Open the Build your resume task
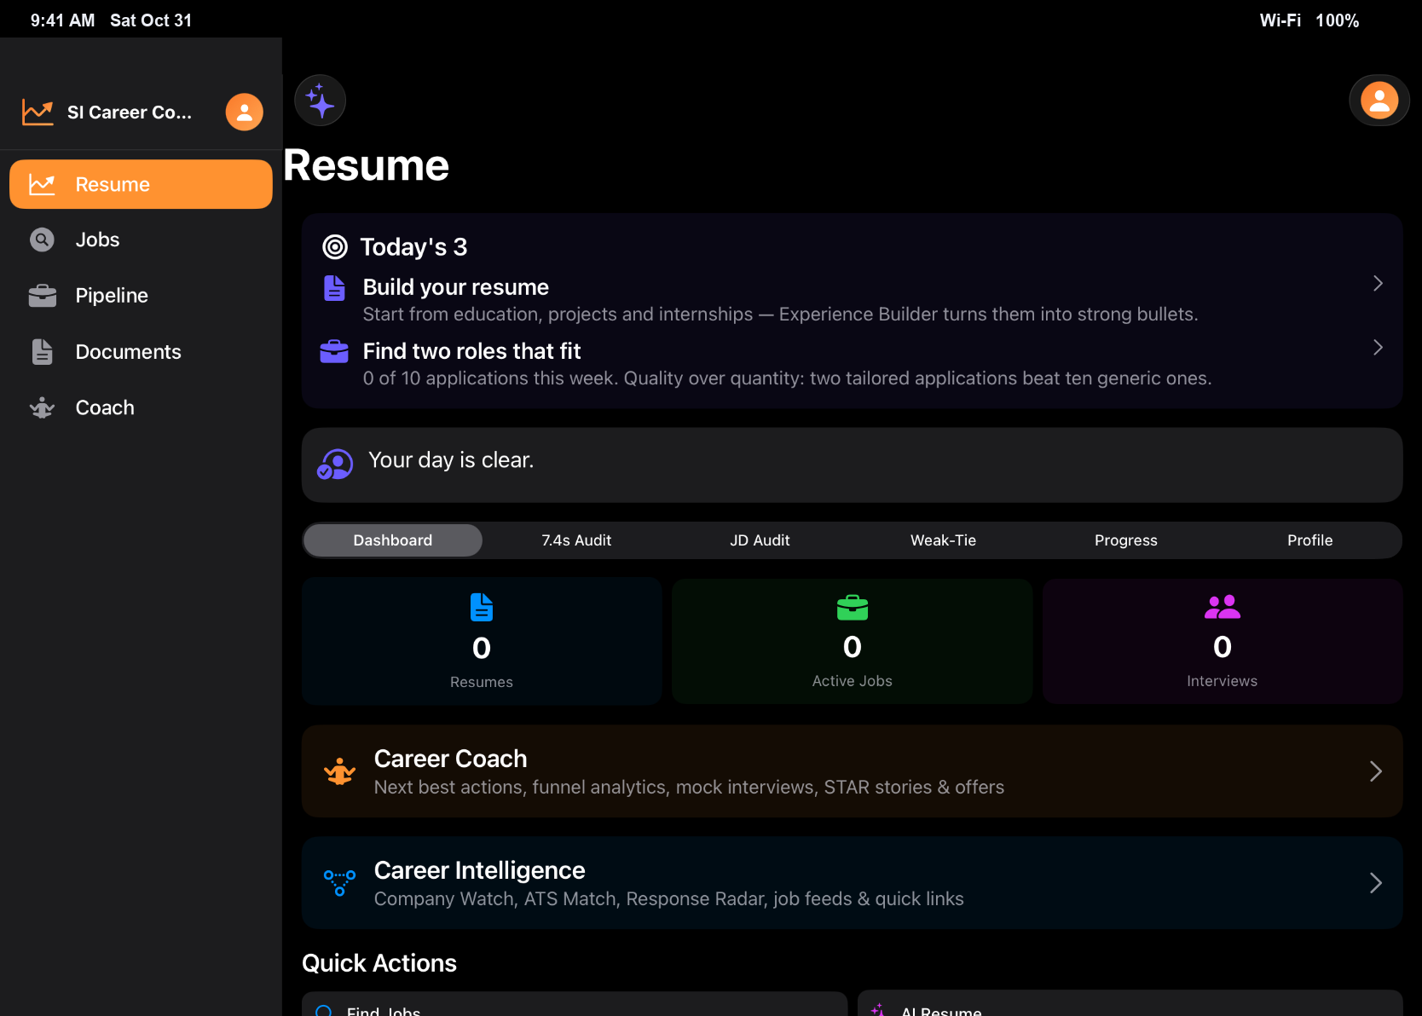The image size is (1422, 1016). pyautogui.click(x=852, y=300)
